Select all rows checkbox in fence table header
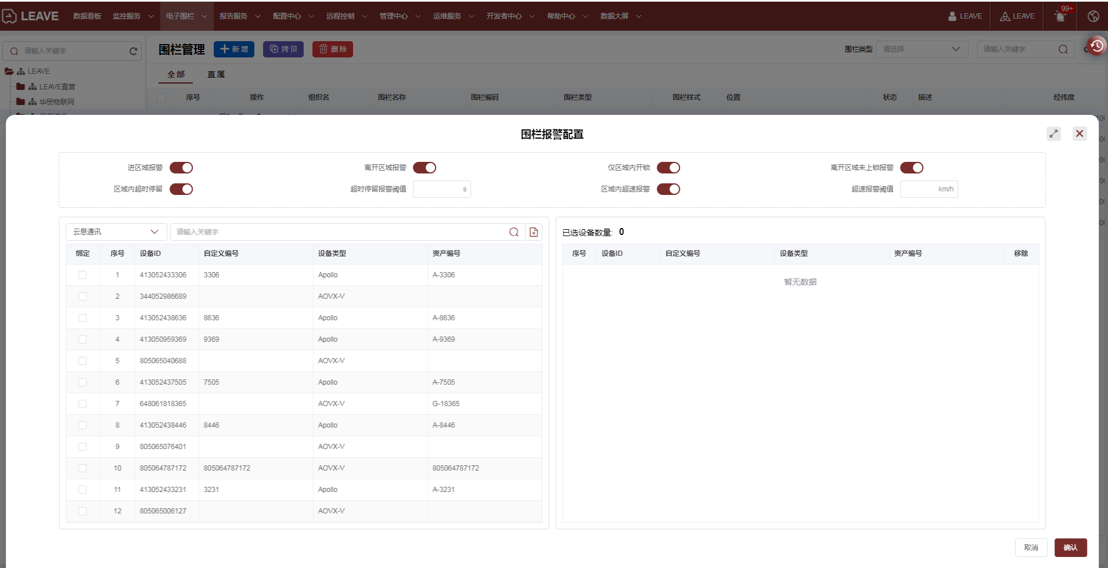Viewport: 1108px width, 568px height. point(161,97)
